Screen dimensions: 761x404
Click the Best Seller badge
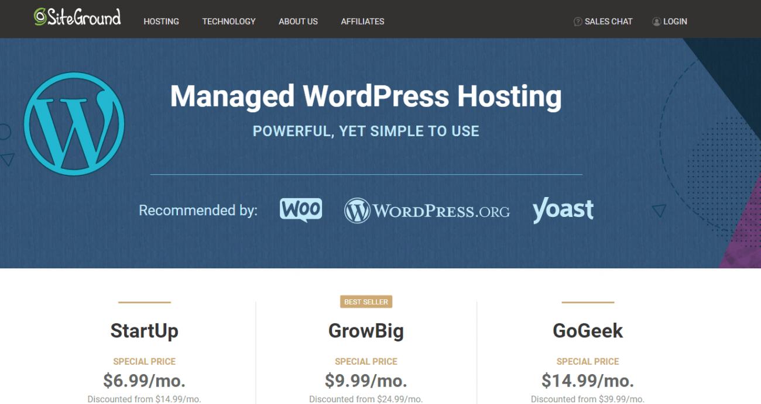[x=366, y=302]
